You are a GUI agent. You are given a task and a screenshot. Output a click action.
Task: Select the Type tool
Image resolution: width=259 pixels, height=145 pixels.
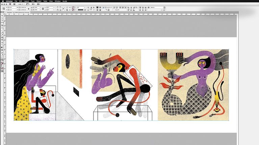[x=2, y=28]
